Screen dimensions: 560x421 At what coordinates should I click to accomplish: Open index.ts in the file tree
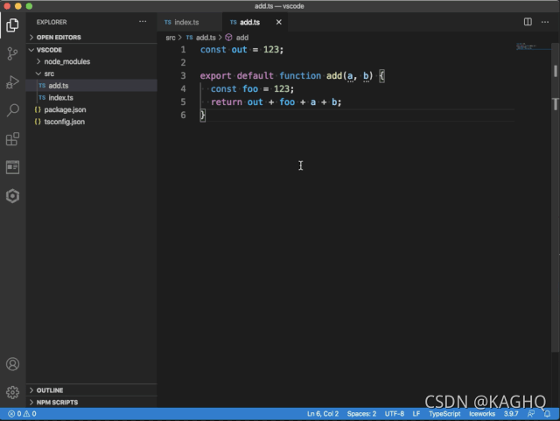tap(91, 97)
